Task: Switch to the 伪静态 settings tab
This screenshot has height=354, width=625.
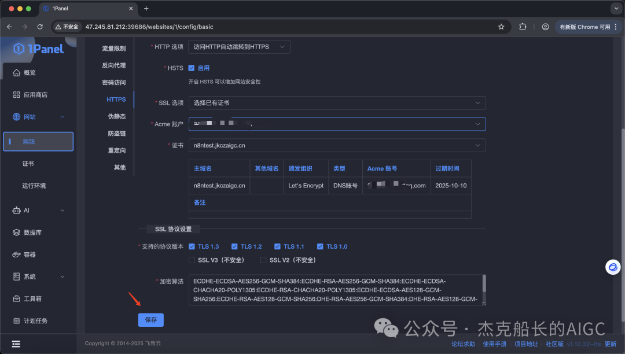Action: click(117, 116)
